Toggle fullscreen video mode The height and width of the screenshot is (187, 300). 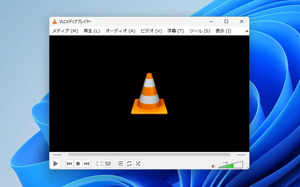tap(99, 164)
